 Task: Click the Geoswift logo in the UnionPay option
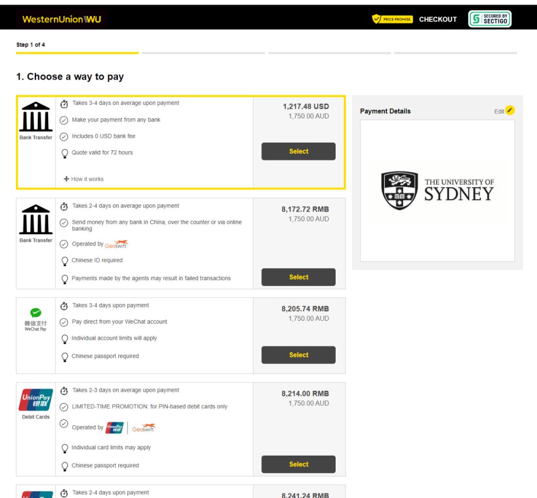click(x=144, y=428)
